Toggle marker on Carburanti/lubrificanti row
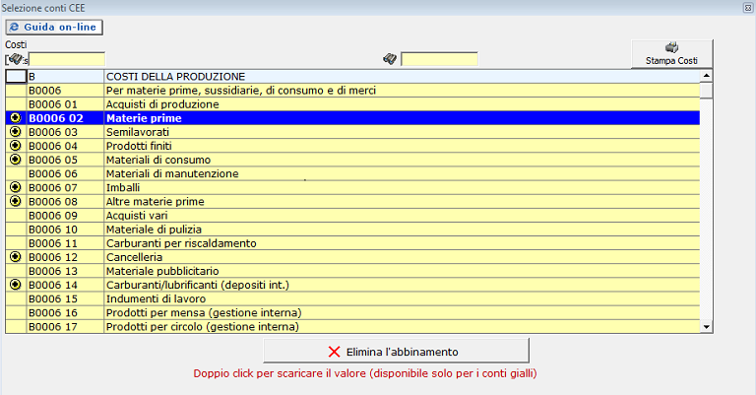756x395 pixels. 15,284
